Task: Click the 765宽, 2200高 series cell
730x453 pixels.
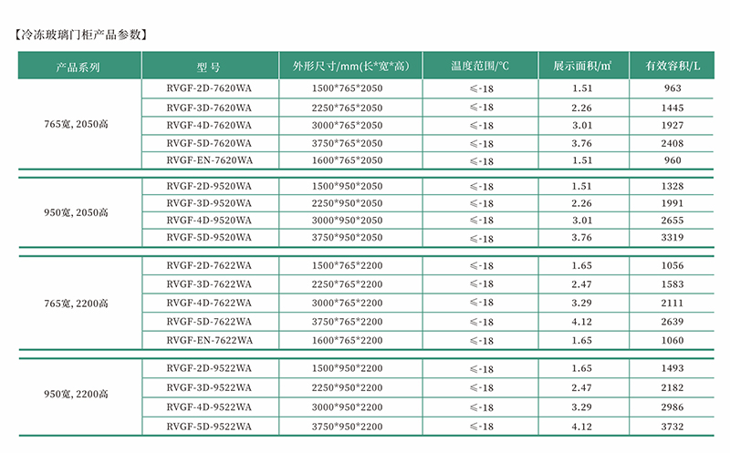Action: [78, 304]
